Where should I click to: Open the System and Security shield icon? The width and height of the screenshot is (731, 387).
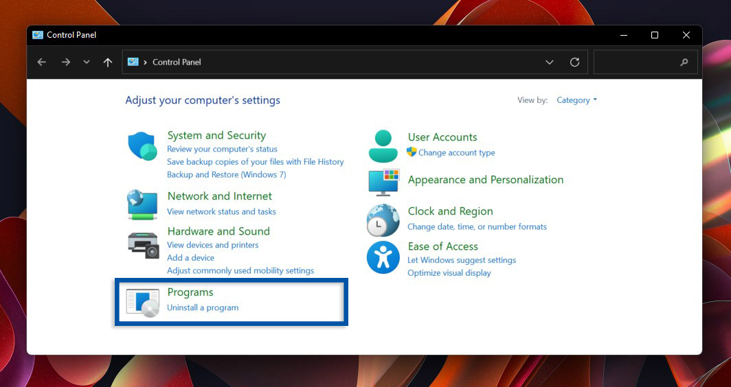click(143, 145)
